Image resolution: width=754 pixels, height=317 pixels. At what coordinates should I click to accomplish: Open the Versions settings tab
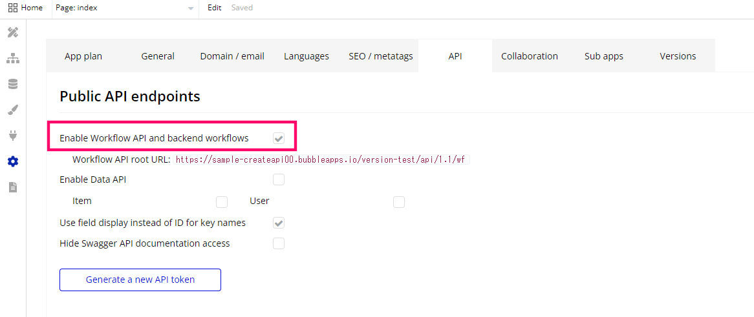678,56
